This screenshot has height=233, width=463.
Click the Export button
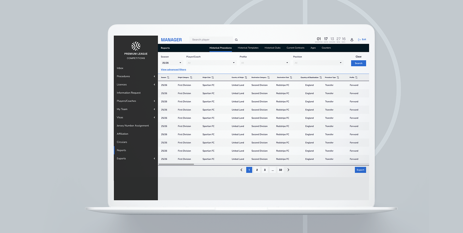360,170
